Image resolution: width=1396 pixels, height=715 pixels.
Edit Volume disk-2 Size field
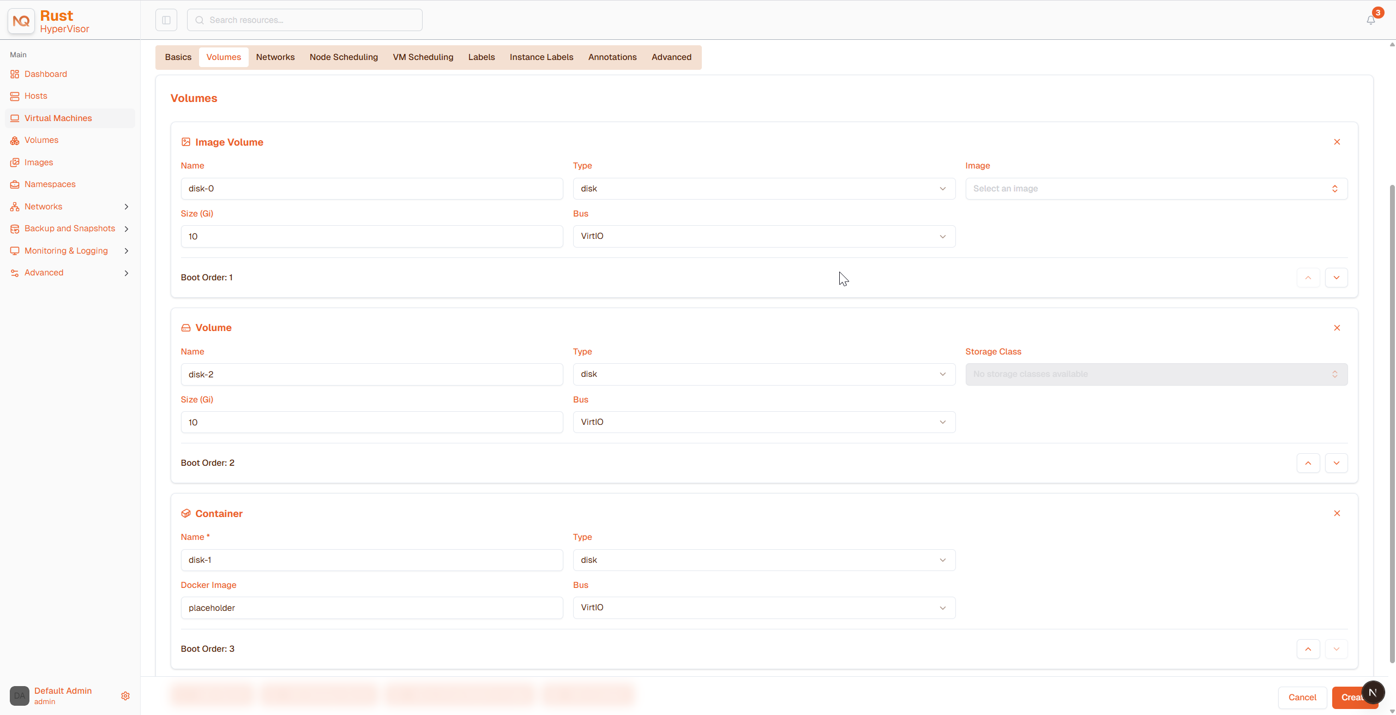(x=372, y=422)
